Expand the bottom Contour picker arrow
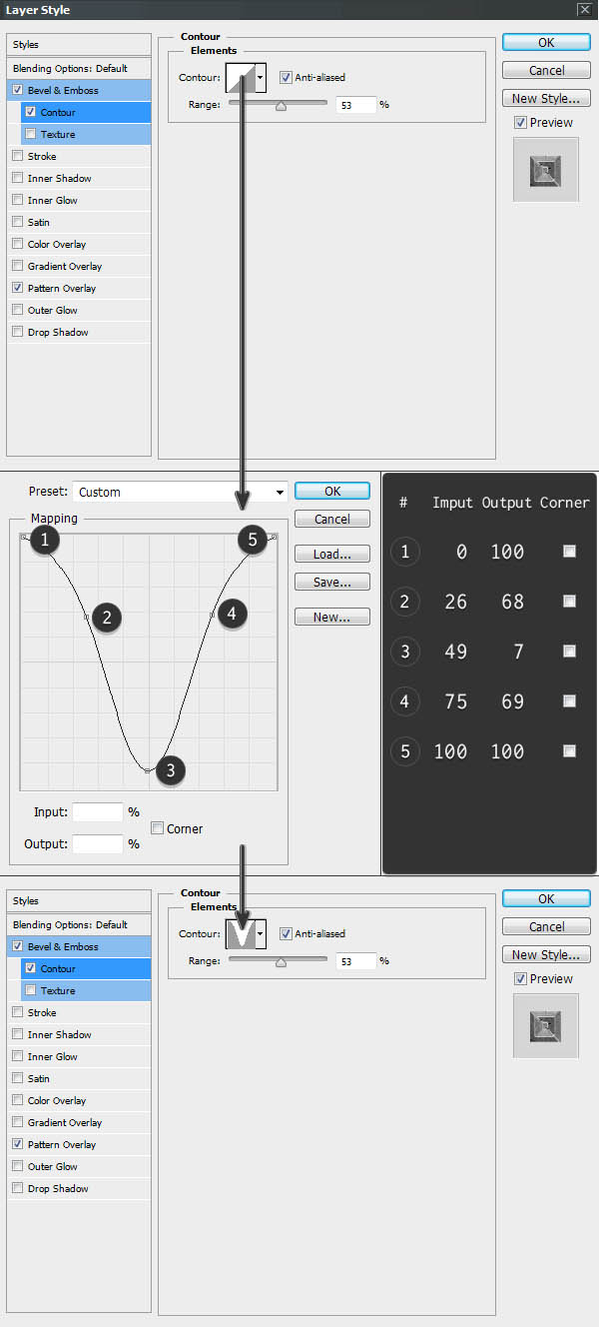Viewport: 599px width, 1327px height. click(261, 933)
